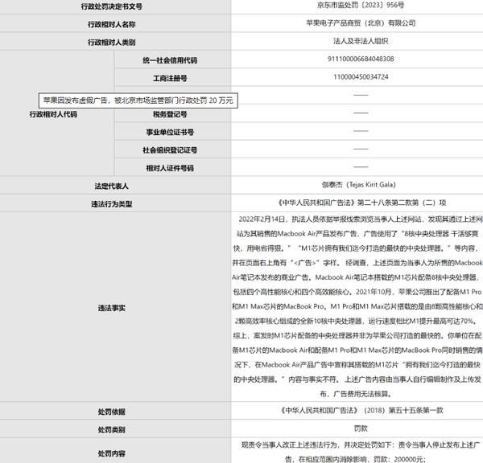Click the name 伽泰杰（Tejas Kirit Gala）

pyautogui.click(x=359, y=185)
